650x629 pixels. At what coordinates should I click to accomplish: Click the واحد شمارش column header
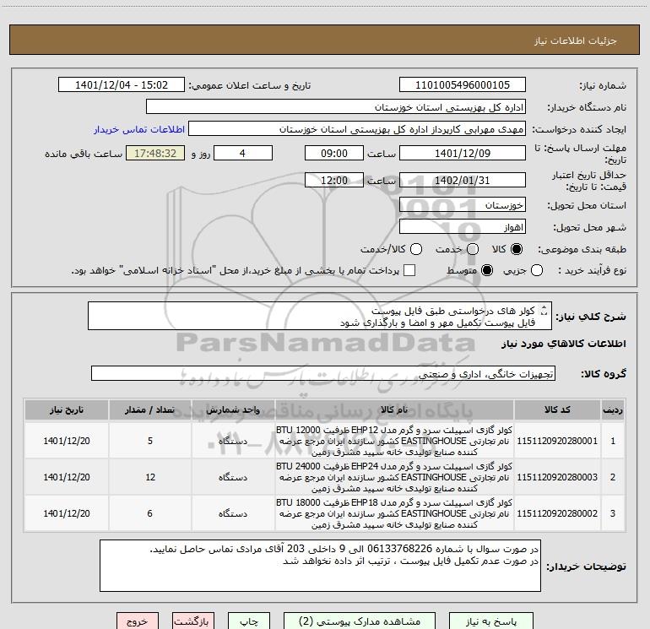(233, 410)
